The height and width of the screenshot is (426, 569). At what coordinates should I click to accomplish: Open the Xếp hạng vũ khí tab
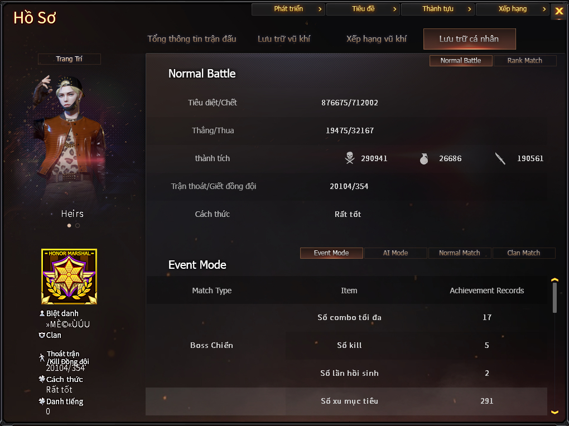point(377,39)
